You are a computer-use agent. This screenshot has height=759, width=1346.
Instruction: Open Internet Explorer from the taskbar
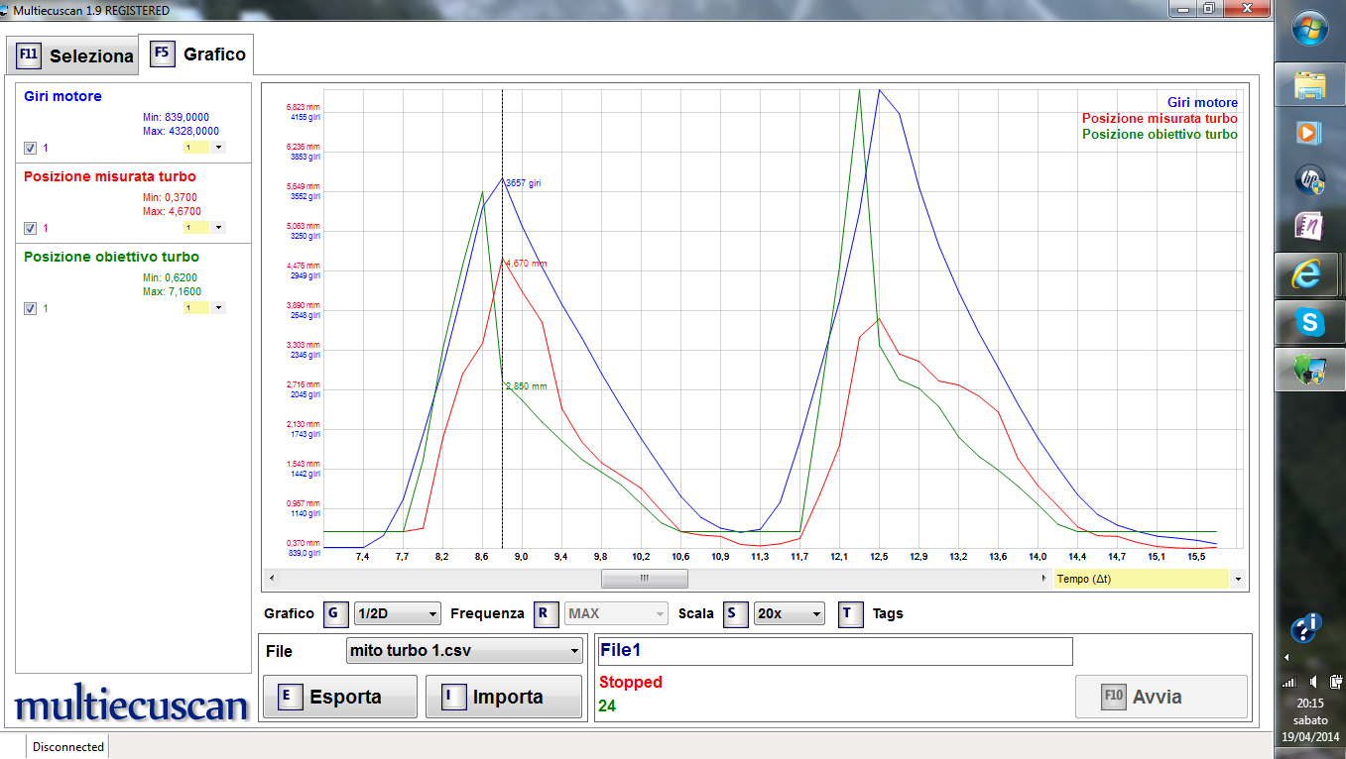click(1309, 273)
